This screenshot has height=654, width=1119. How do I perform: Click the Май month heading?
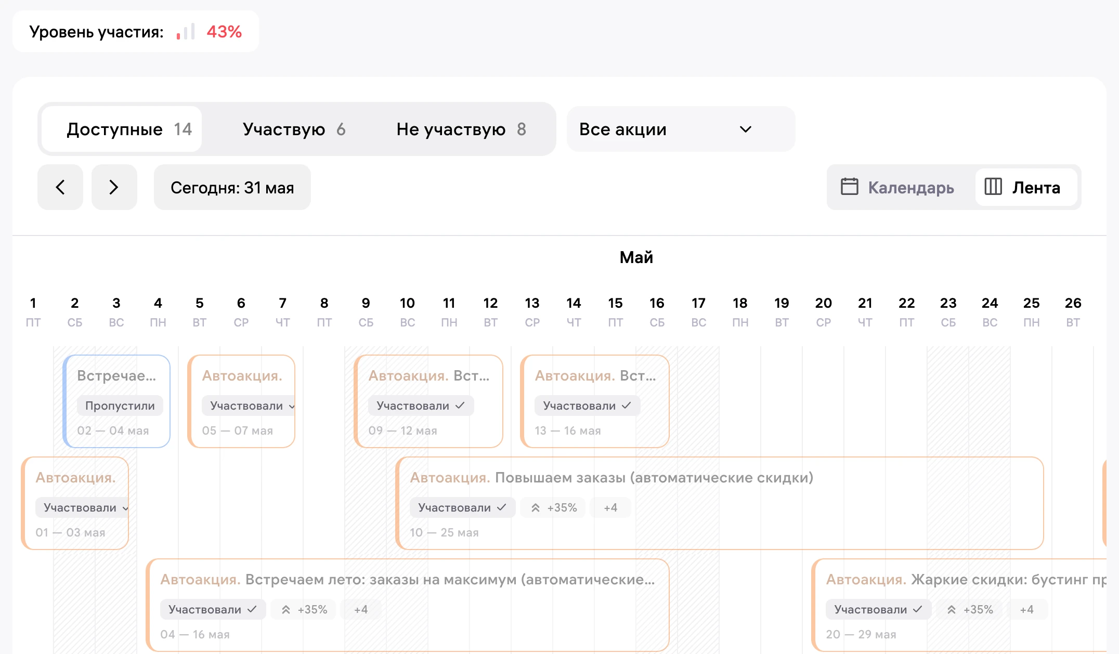636,257
